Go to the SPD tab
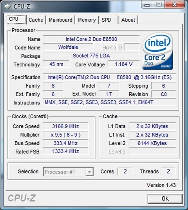Viewport: 188px width, 210px height. point(108,20)
